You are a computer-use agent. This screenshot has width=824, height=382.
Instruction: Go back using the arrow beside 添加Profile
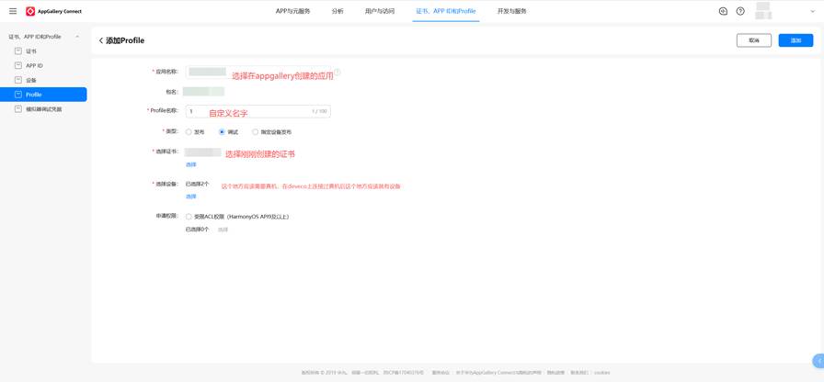pyautogui.click(x=101, y=40)
